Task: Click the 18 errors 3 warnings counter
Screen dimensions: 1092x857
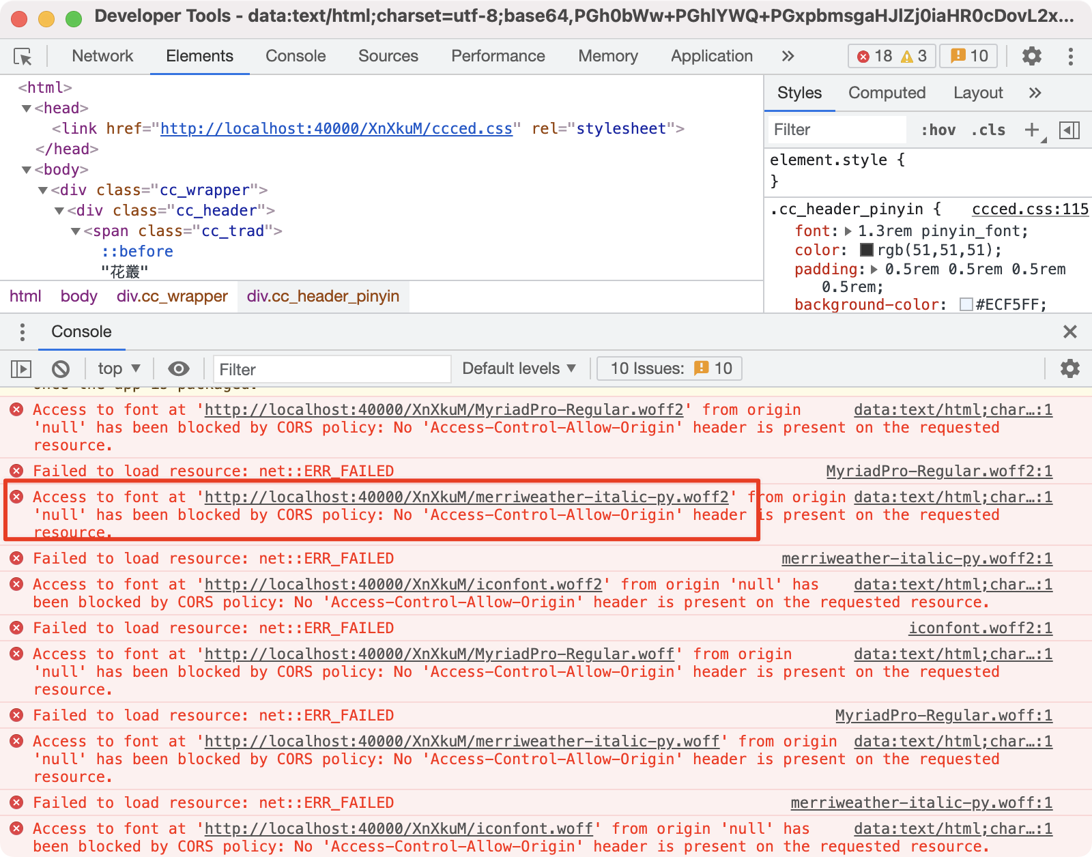Action: [892, 56]
